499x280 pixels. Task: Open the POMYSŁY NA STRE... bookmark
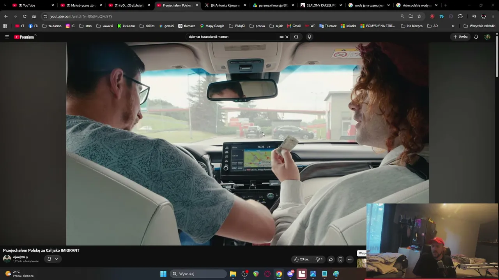coord(378,26)
